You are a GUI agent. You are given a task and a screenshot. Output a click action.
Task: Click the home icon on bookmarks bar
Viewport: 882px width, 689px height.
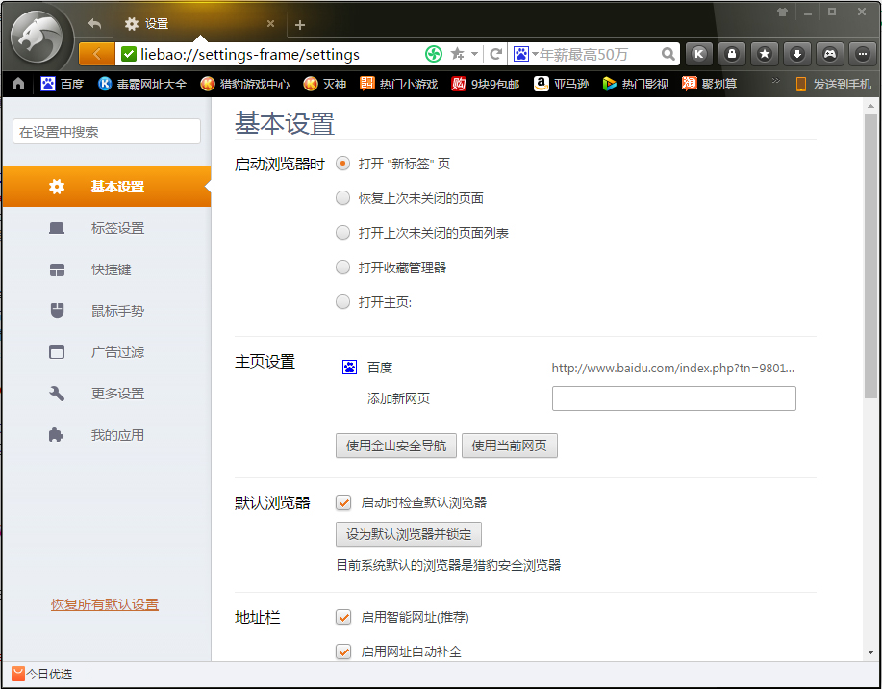[x=16, y=84]
